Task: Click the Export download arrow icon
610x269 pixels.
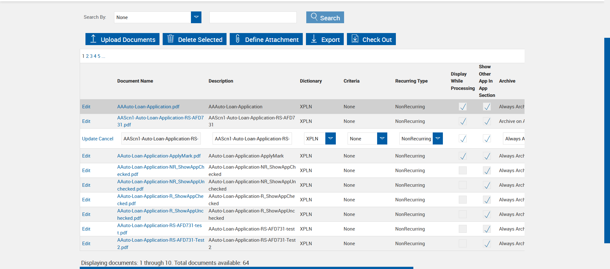Action: (314, 39)
